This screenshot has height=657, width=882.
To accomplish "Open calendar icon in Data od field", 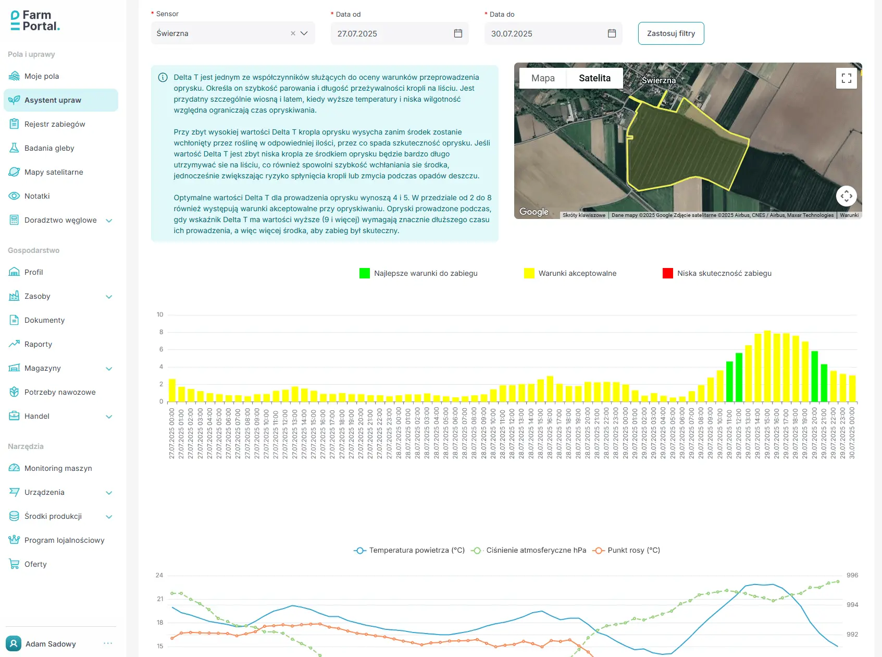I will tap(458, 33).
